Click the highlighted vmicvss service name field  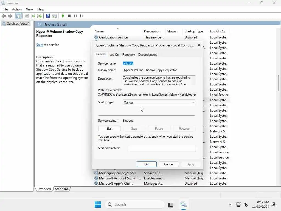[128, 63]
